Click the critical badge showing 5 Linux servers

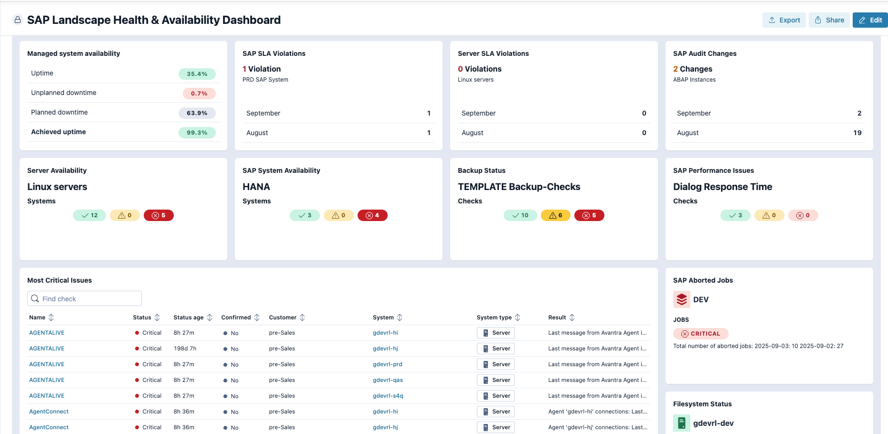coord(159,215)
